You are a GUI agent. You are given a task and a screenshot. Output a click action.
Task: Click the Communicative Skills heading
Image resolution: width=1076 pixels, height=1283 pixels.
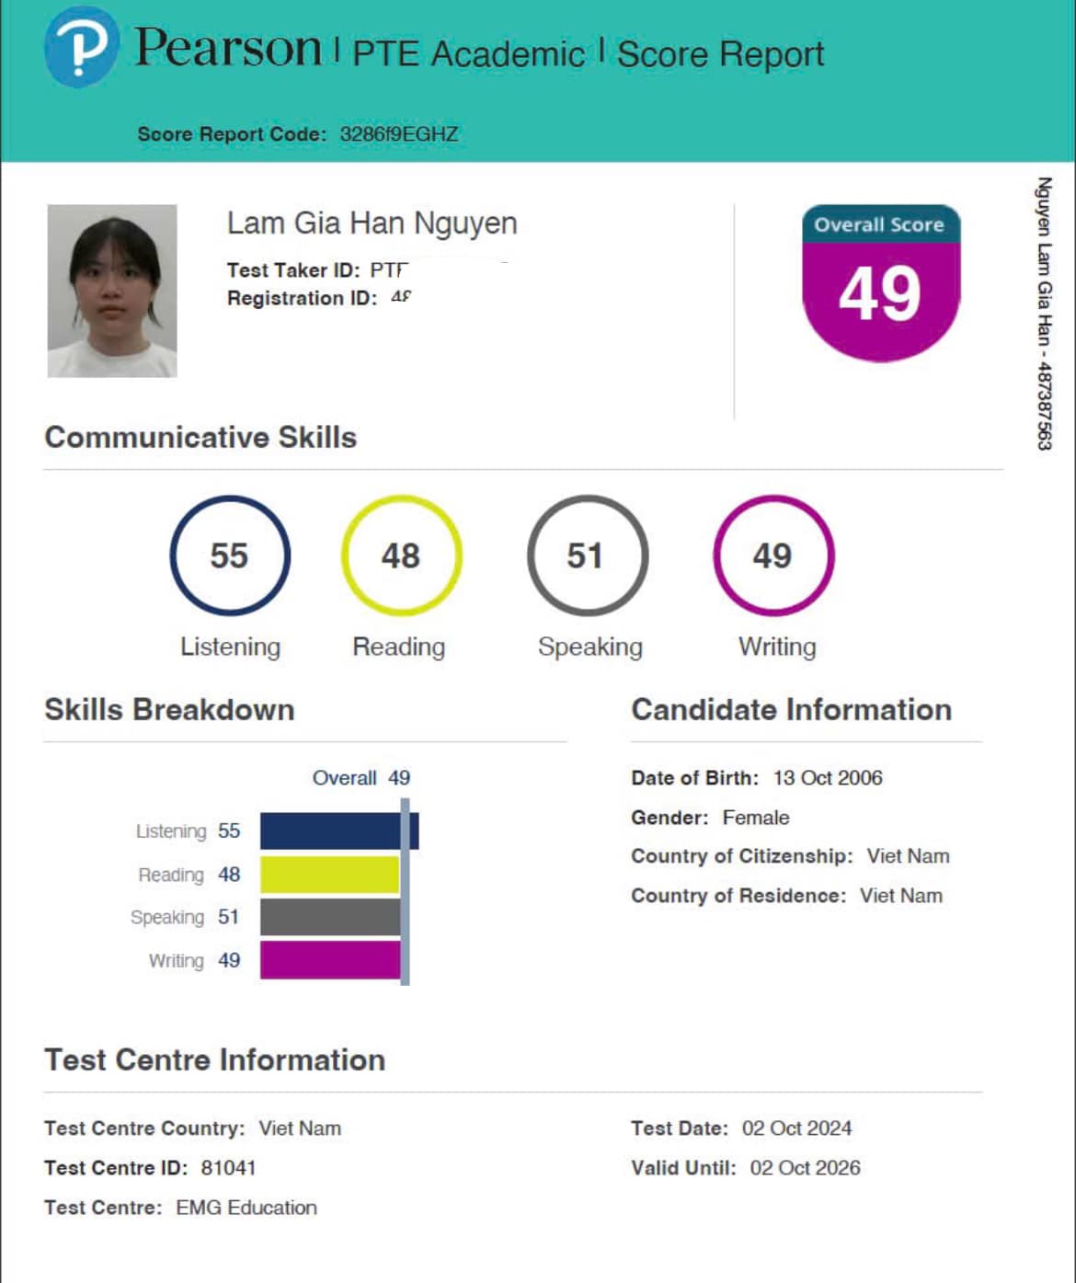[200, 437]
